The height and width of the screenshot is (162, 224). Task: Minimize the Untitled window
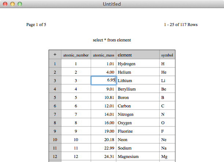click(12, 4)
